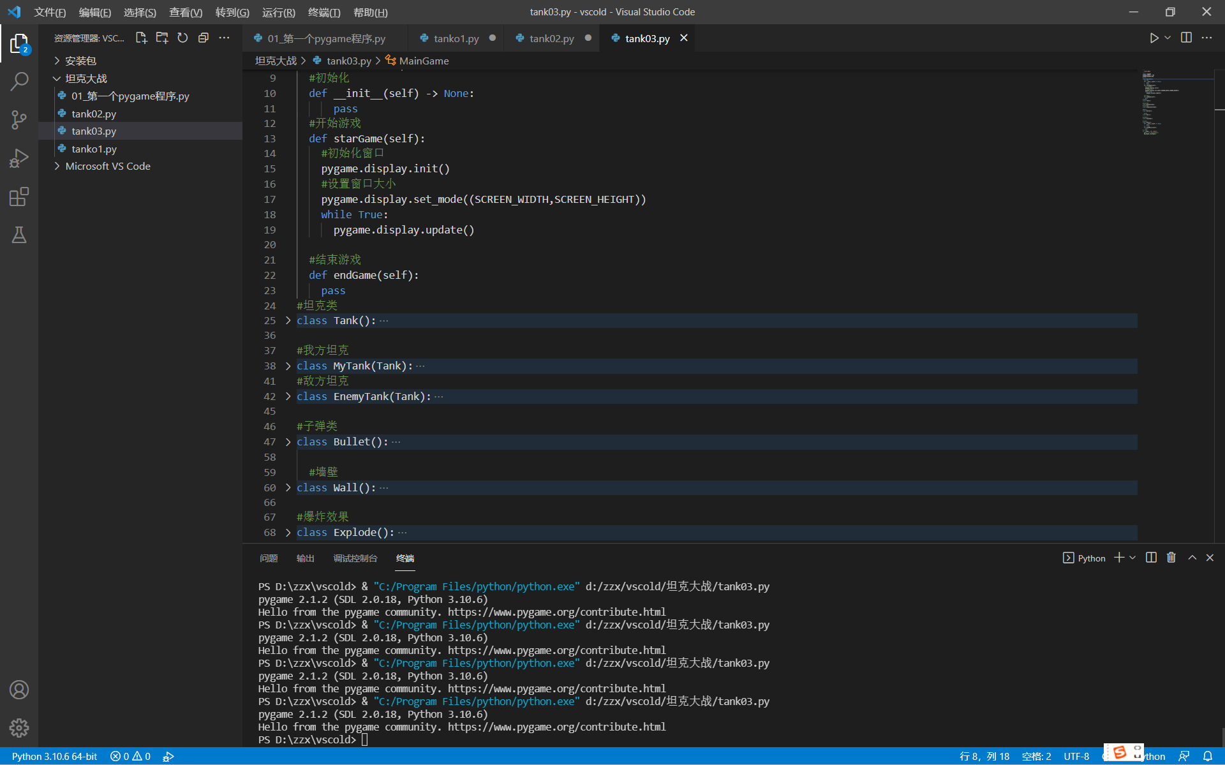Change file encoding UTF-8

pyautogui.click(x=1076, y=756)
